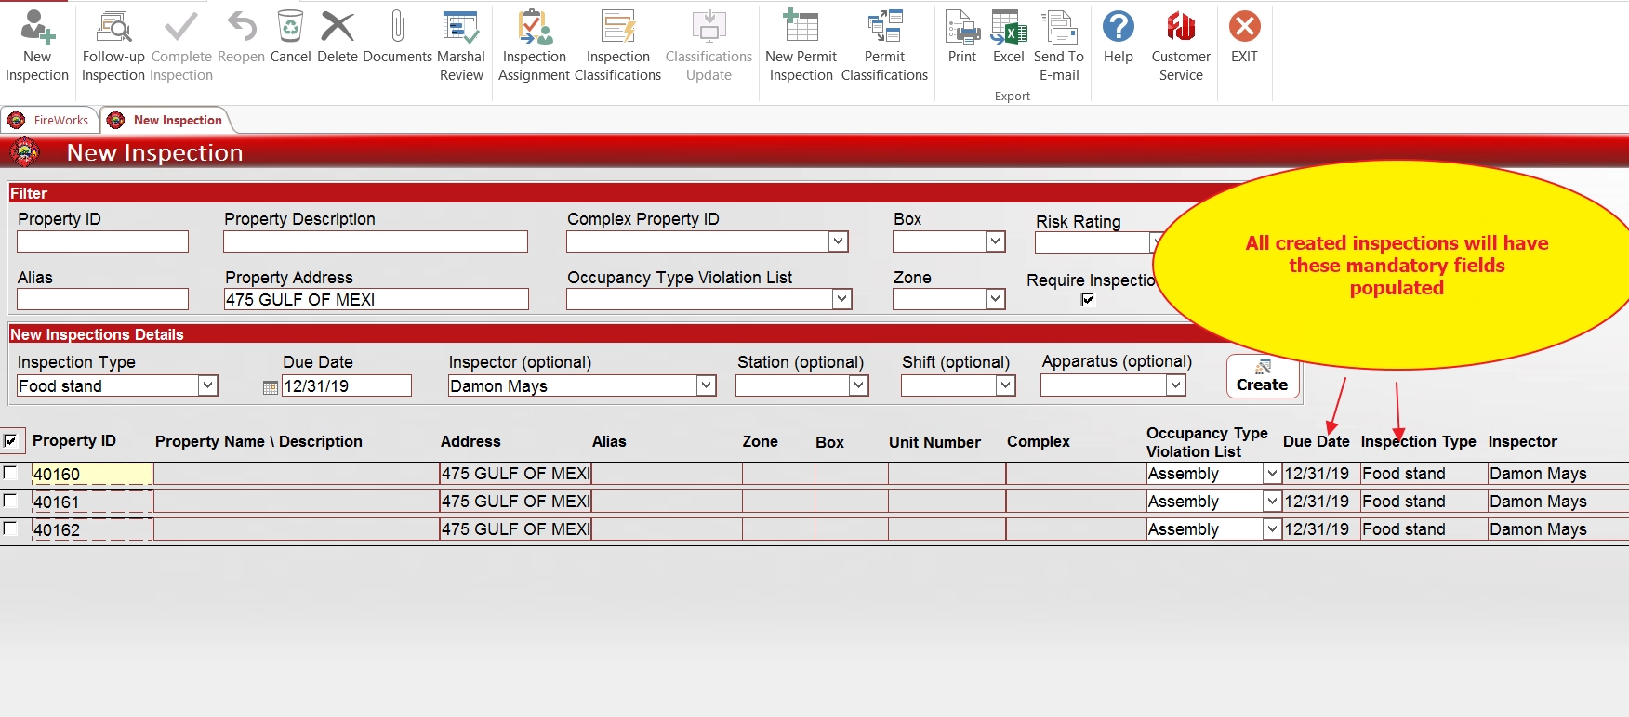1629x717 pixels.
Task: Open the Occupancy Type Violation List filter dropdown
Action: (x=841, y=299)
